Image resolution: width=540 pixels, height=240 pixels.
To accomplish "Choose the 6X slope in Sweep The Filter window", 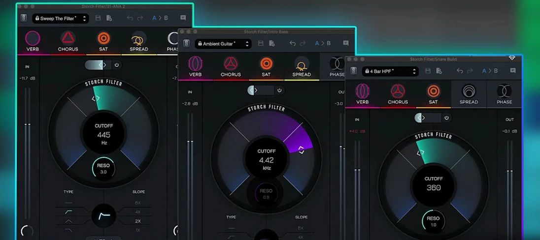I will pyautogui.click(x=138, y=203).
